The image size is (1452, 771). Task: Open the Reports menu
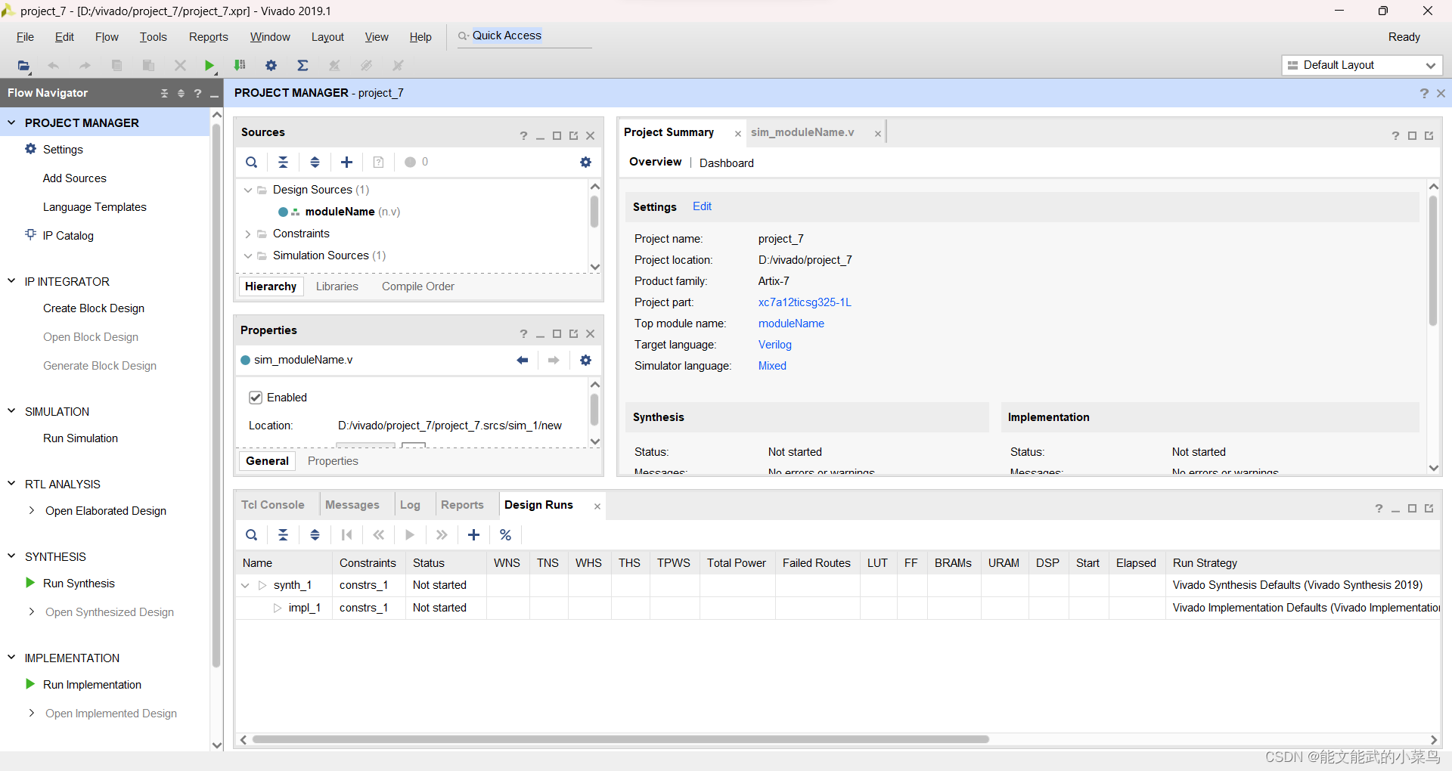(x=208, y=37)
